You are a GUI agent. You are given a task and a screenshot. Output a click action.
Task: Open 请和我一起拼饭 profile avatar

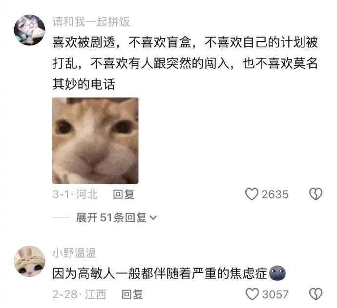coord(30,30)
